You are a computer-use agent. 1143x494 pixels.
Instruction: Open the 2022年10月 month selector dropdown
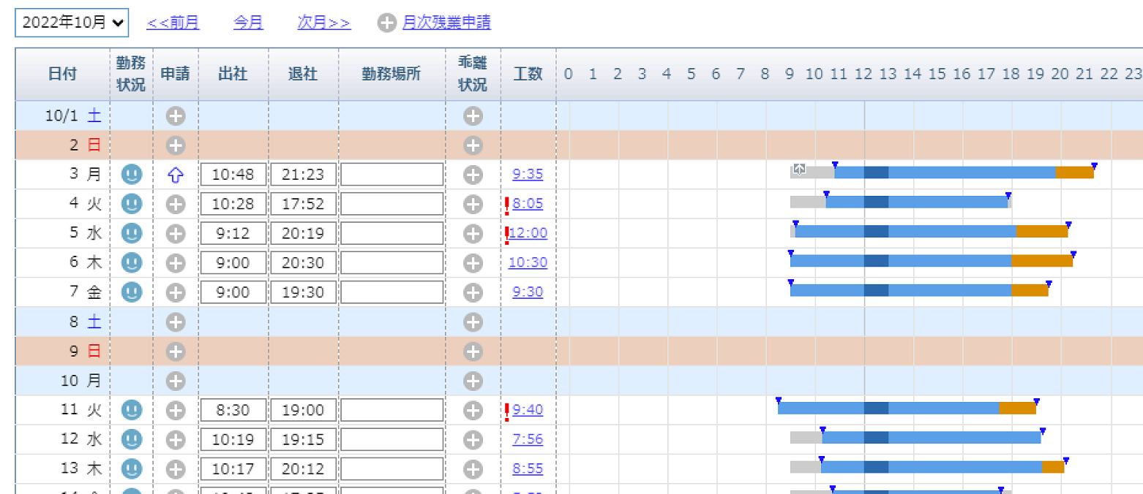pyautogui.click(x=70, y=22)
